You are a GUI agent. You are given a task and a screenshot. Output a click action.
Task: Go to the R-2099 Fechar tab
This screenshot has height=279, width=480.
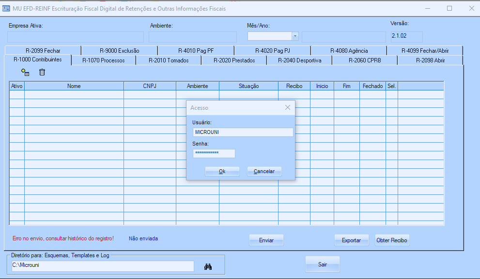pos(43,51)
